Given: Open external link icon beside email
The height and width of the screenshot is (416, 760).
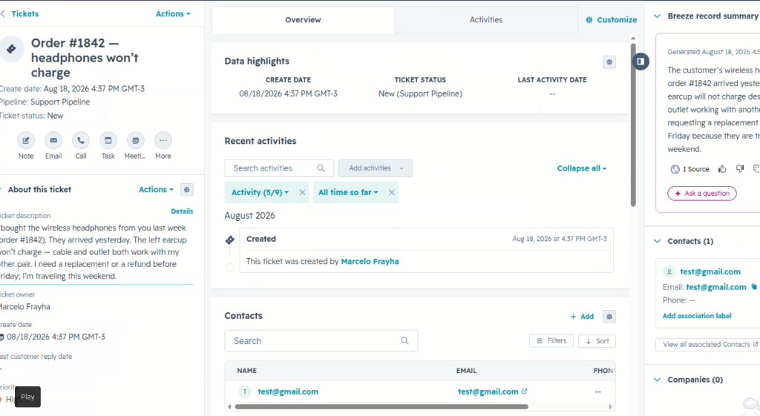Looking at the screenshot, I should click(x=525, y=391).
